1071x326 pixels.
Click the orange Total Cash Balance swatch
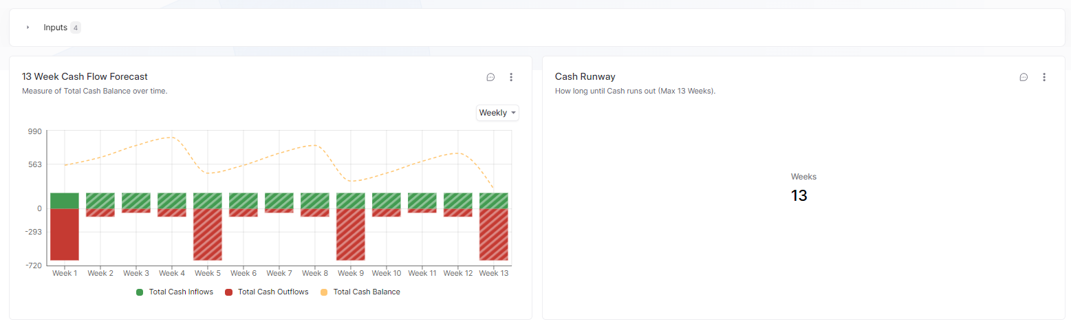(x=324, y=292)
